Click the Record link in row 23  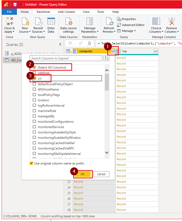pos(78,182)
